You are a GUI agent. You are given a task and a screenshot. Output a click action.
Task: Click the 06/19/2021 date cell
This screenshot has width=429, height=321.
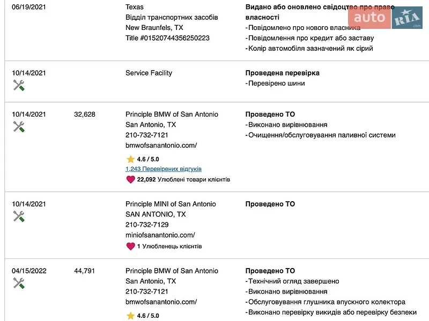29,7
